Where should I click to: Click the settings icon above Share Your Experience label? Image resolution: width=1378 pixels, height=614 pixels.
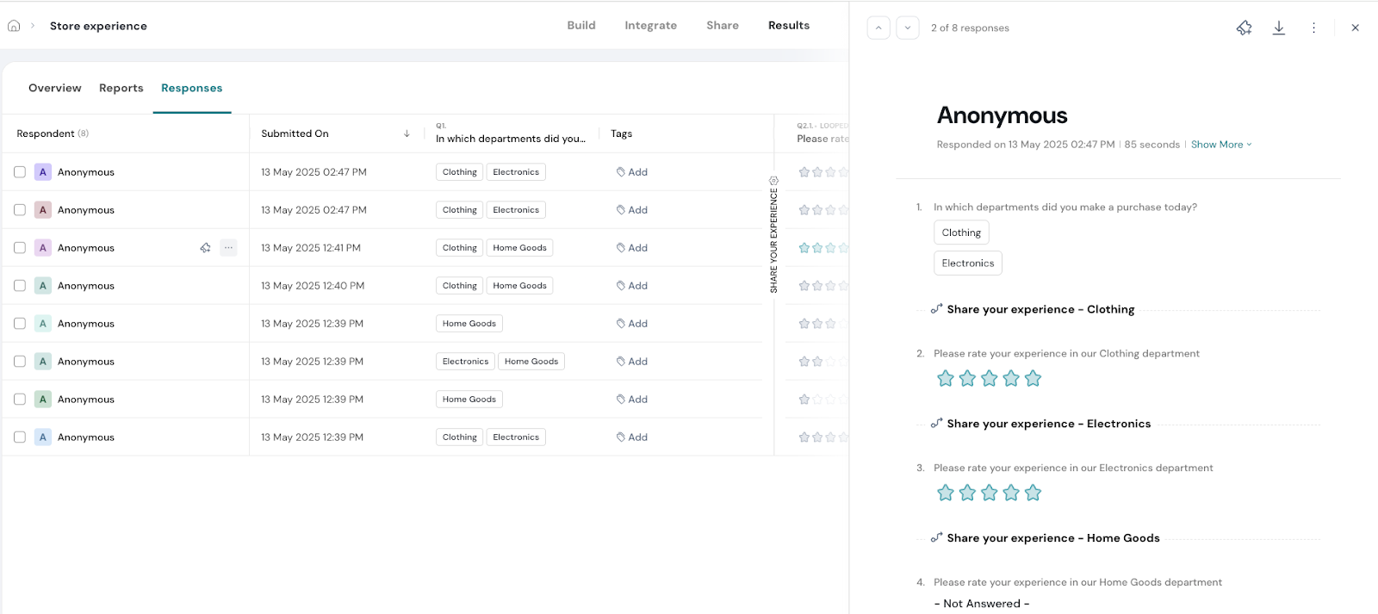(773, 181)
